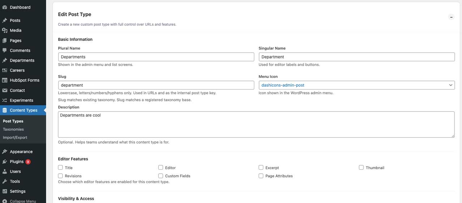Enable the Thumbnail feature checkbox

click(x=361, y=168)
